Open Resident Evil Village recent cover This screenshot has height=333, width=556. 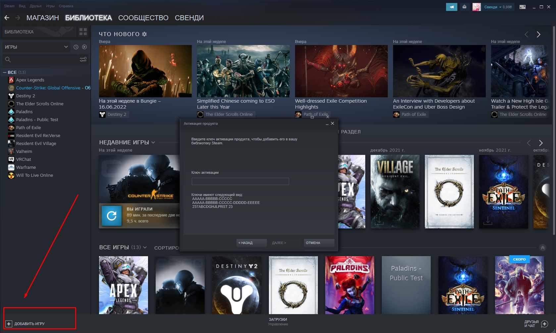coord(395,192)
